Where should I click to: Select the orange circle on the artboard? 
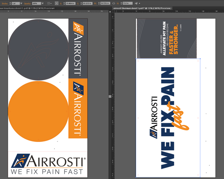pos(38,111)
